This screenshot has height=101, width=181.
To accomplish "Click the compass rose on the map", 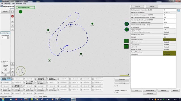I will [21, 71].
